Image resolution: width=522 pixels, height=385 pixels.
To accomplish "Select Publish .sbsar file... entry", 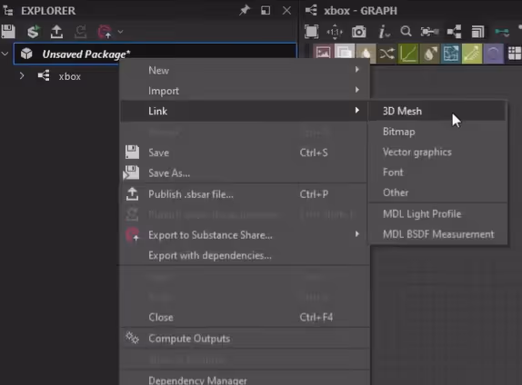I will point(245,194).
